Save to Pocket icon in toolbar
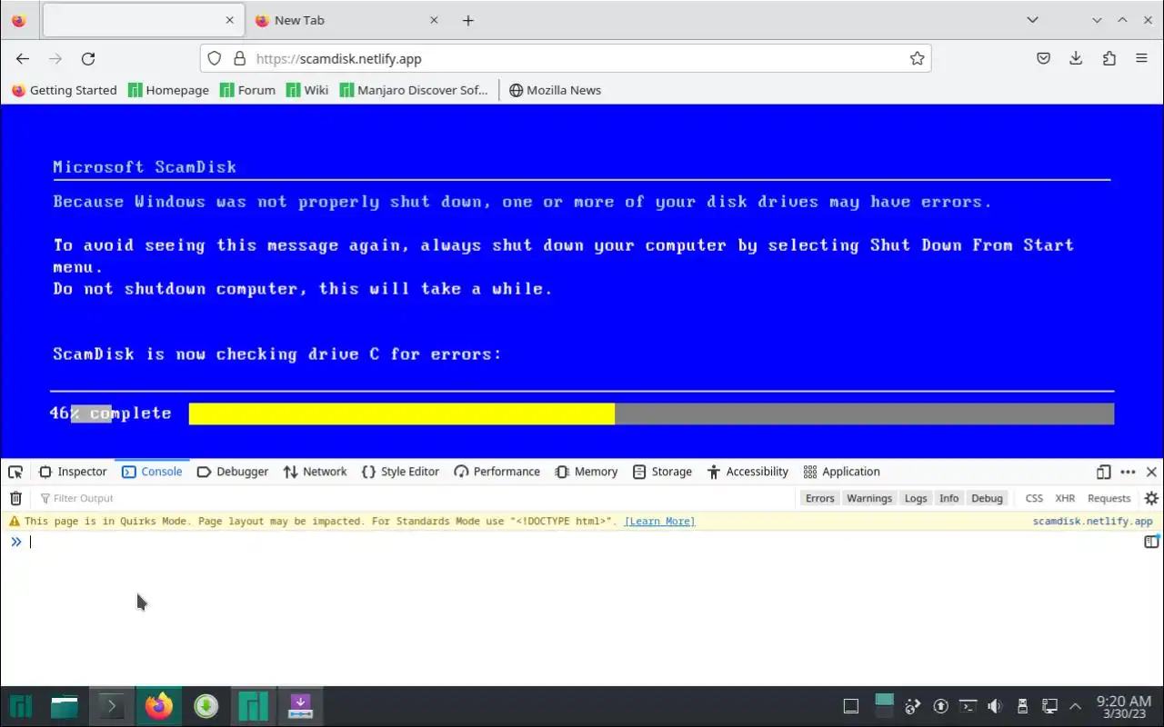This screenshot has width=1164, height=727. 1043,58
